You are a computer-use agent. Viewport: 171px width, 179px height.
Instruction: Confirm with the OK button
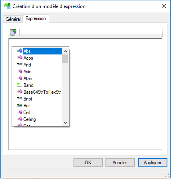(88, 163)
